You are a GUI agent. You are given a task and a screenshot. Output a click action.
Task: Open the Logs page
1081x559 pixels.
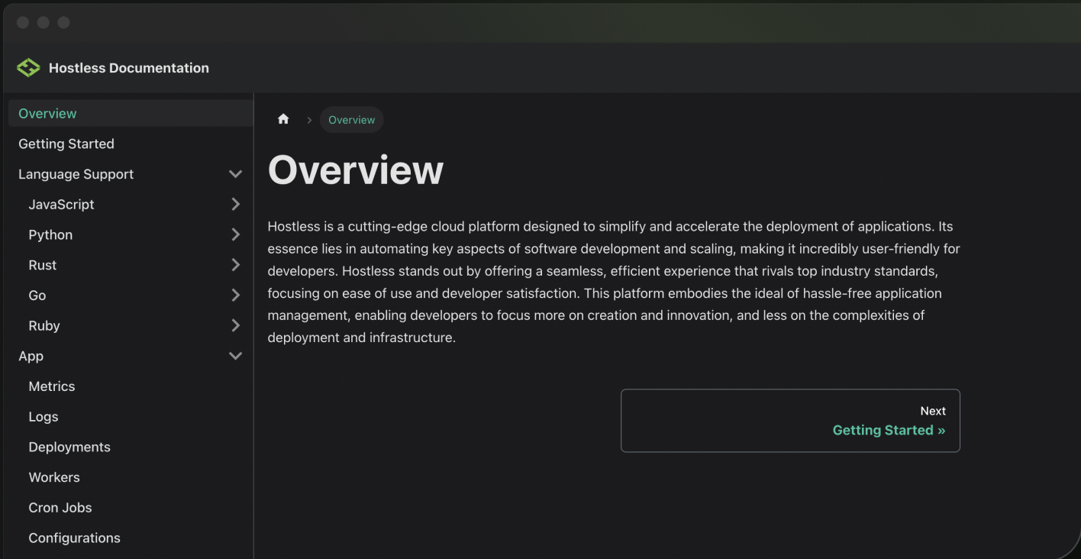coord(43,416)
